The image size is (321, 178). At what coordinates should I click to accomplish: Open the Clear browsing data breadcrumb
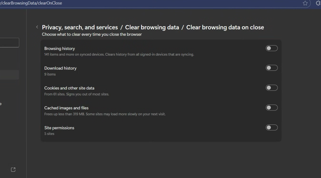click(152, 27)
